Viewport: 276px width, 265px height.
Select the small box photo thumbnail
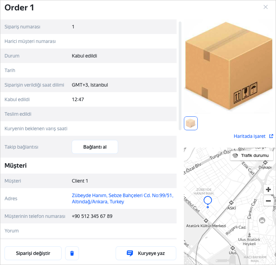[191, 123]
